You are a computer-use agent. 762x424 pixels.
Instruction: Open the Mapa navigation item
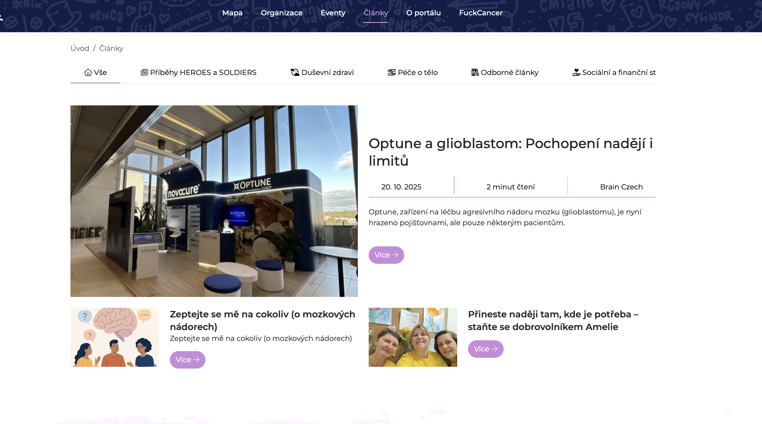[232, 13]
